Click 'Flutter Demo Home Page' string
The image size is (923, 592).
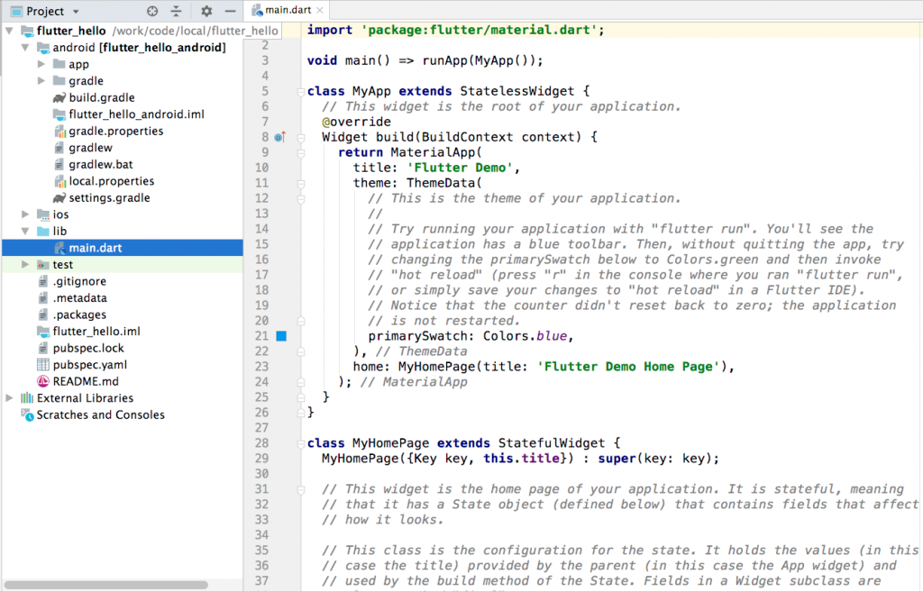click(628, 367)
